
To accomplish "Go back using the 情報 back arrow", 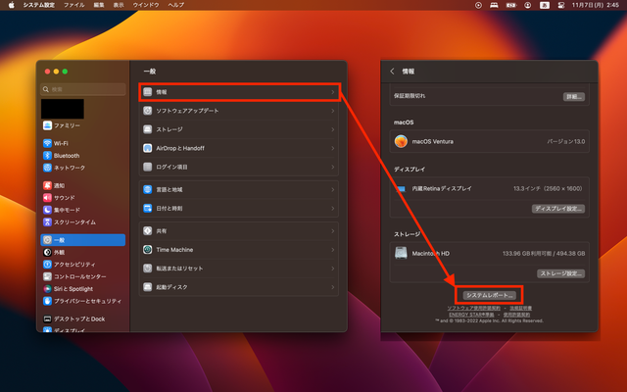I will click(392, 72).
